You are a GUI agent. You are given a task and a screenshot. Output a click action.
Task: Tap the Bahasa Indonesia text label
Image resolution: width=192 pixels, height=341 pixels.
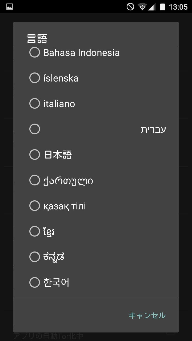click(81, 52)
